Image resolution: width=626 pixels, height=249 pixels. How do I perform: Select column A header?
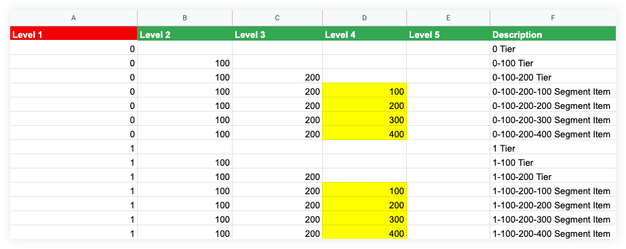tap(73, 18)
